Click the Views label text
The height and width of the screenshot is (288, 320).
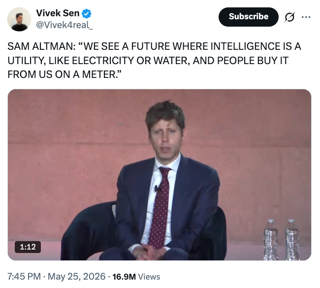[149, 277]
